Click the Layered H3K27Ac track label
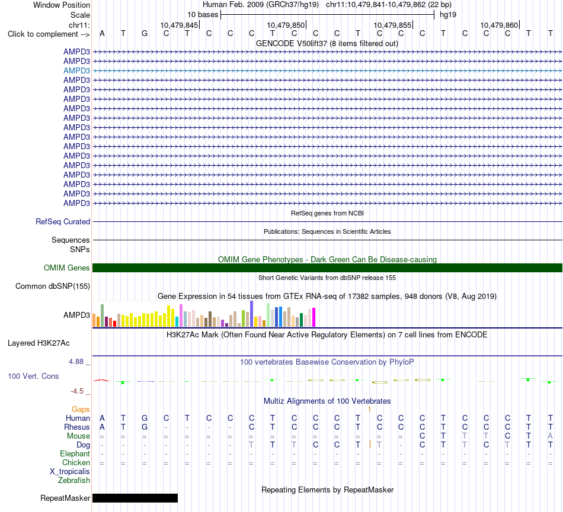 tap(39, 343)
